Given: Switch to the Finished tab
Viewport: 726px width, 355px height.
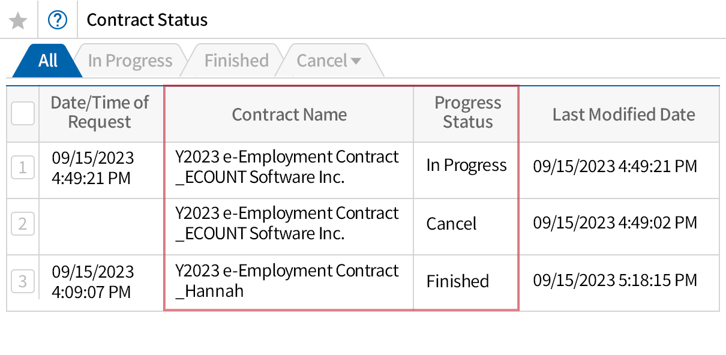Looking at the screenshot, I should click(x=236, y=60).
